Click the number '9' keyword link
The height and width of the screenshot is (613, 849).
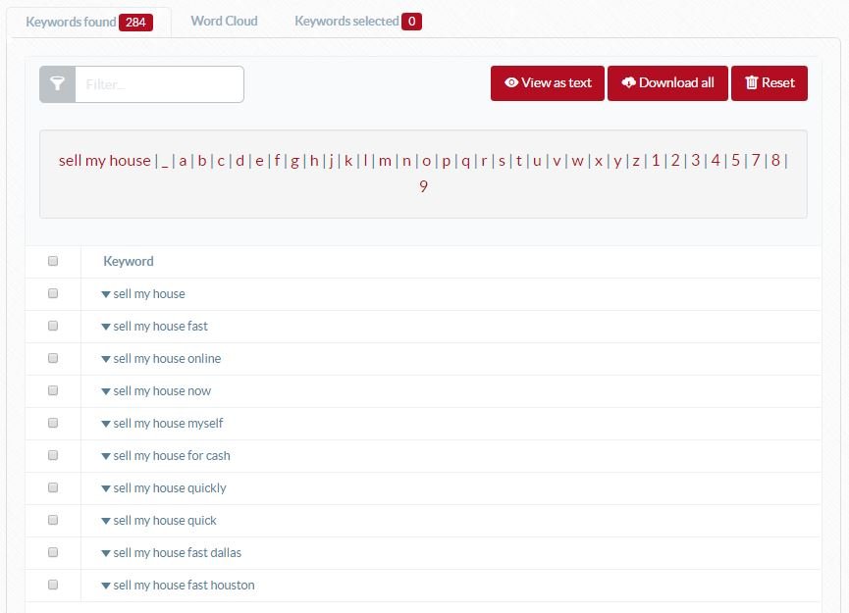423,185
